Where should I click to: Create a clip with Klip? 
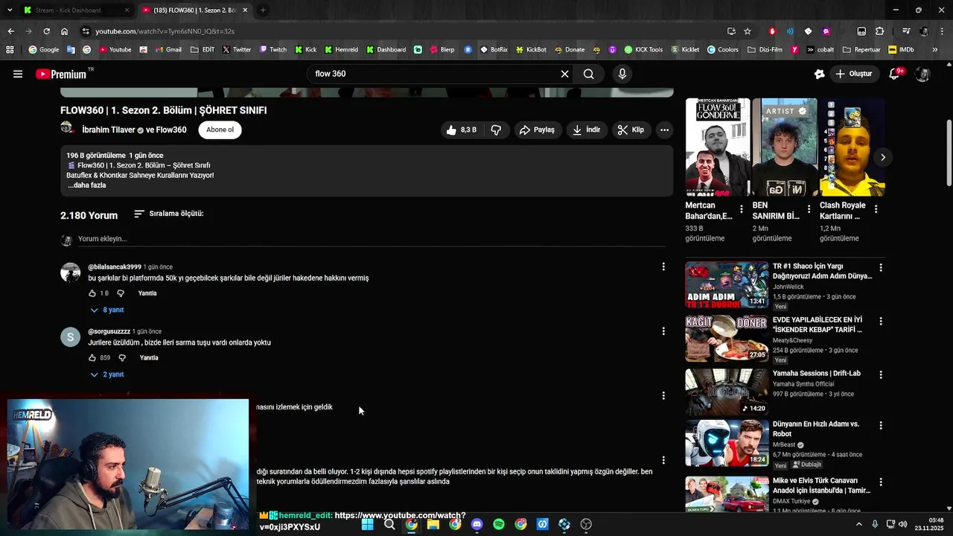coord(631,130)
